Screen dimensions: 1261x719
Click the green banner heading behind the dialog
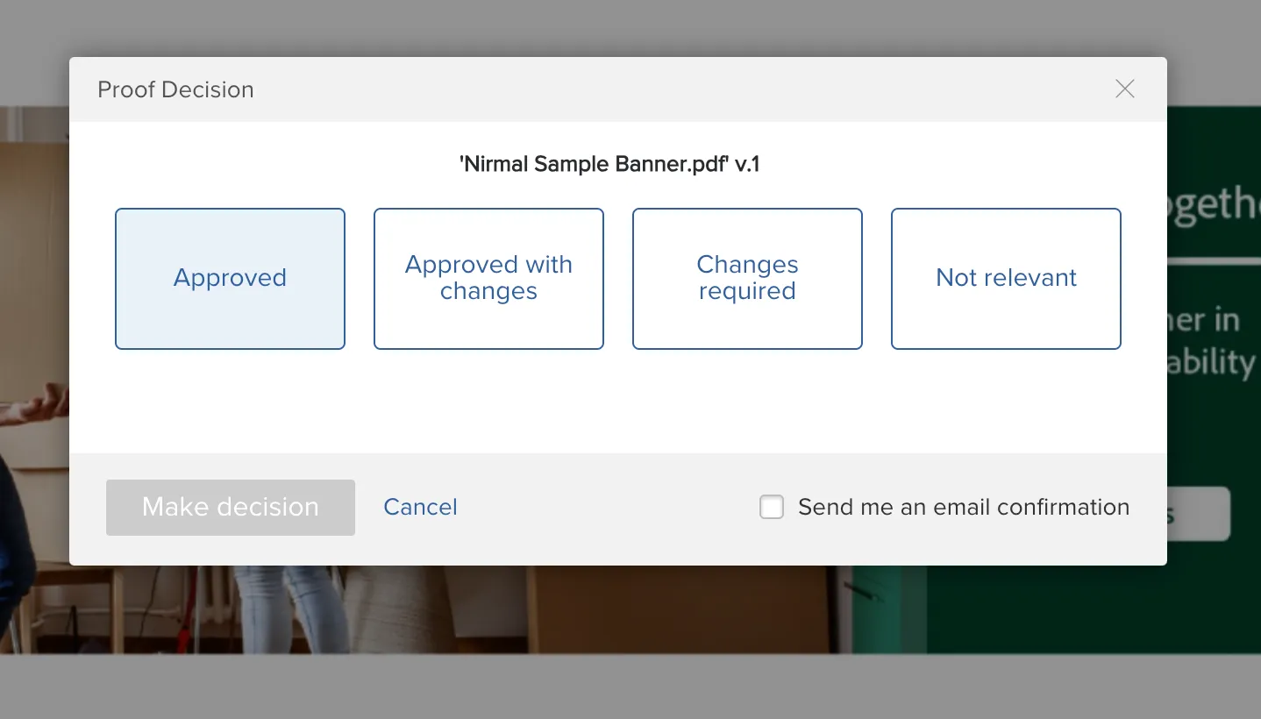1215,206
